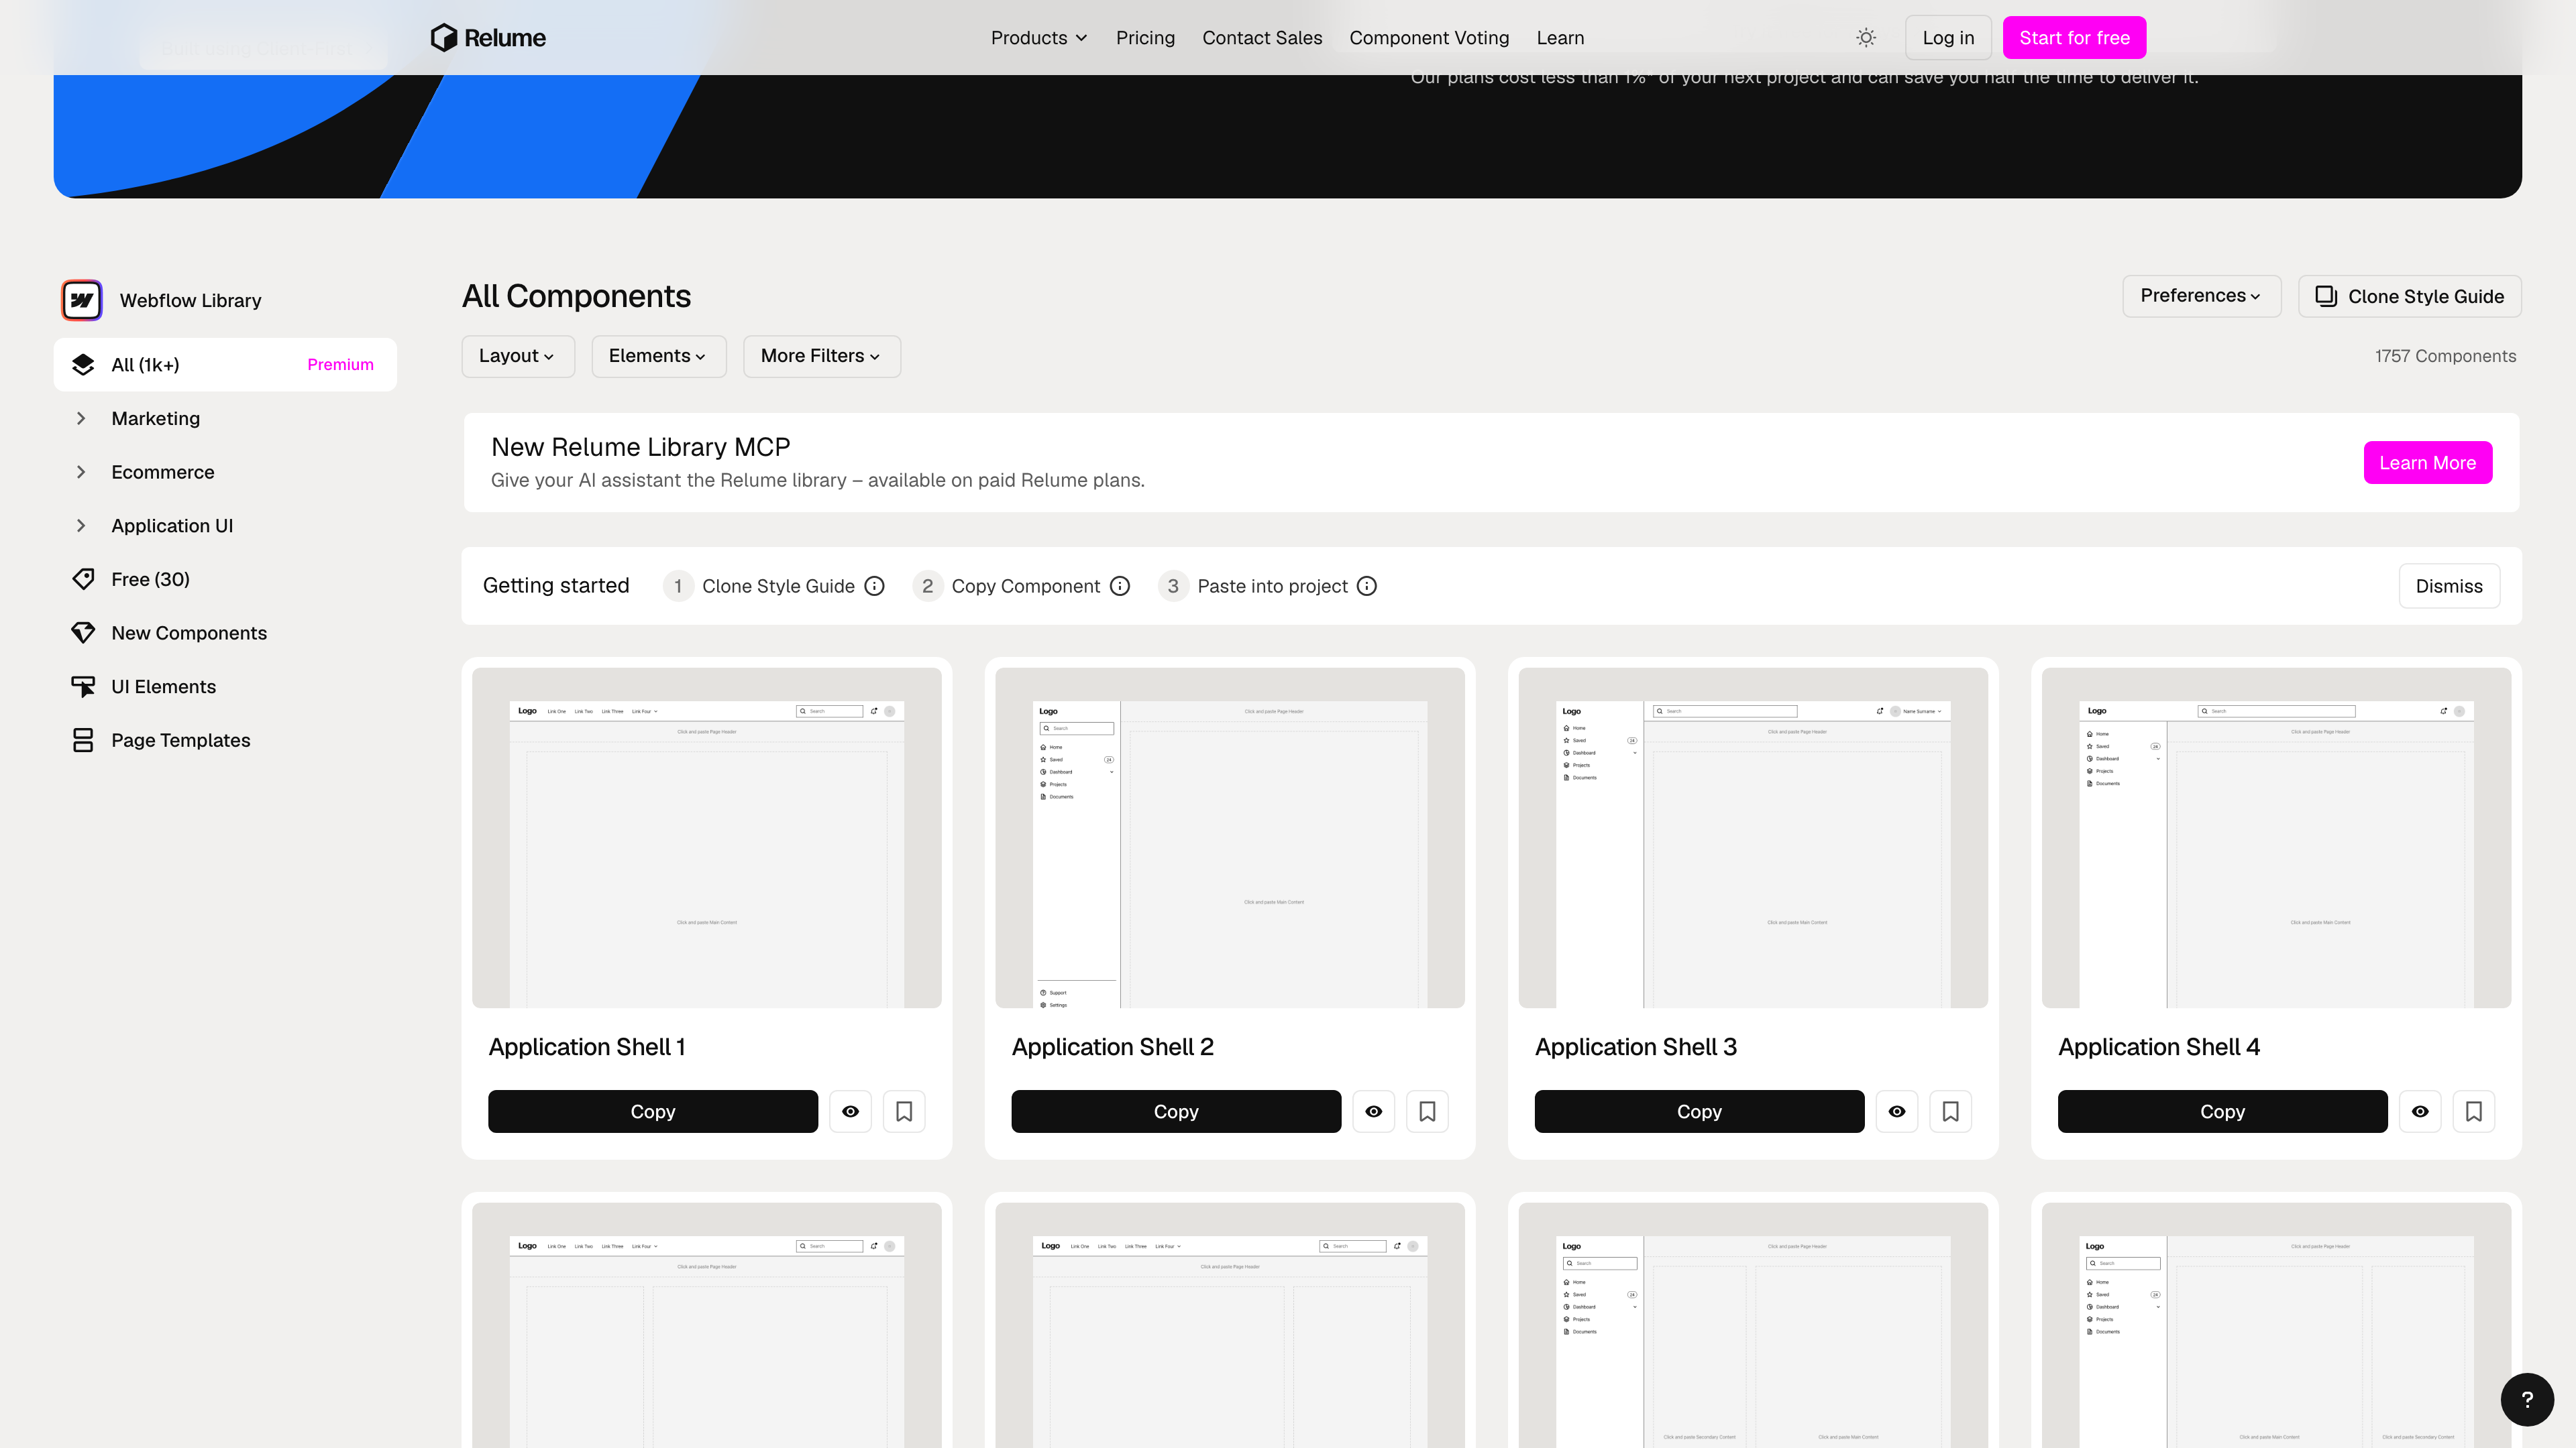The image size is (2576, 1448).
Task: Open the Preferences dropdown
Action: tap(2201, 296)
